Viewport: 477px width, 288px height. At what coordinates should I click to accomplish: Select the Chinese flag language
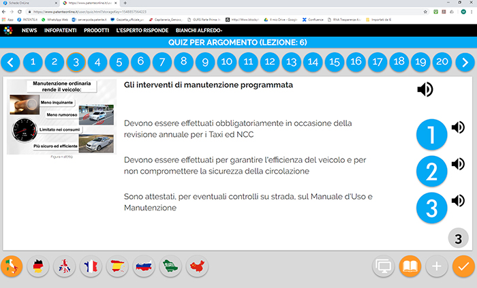click(x=197, y=266)
